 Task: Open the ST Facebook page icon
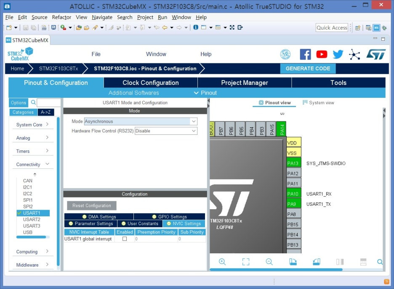click(x=305, y=54)
